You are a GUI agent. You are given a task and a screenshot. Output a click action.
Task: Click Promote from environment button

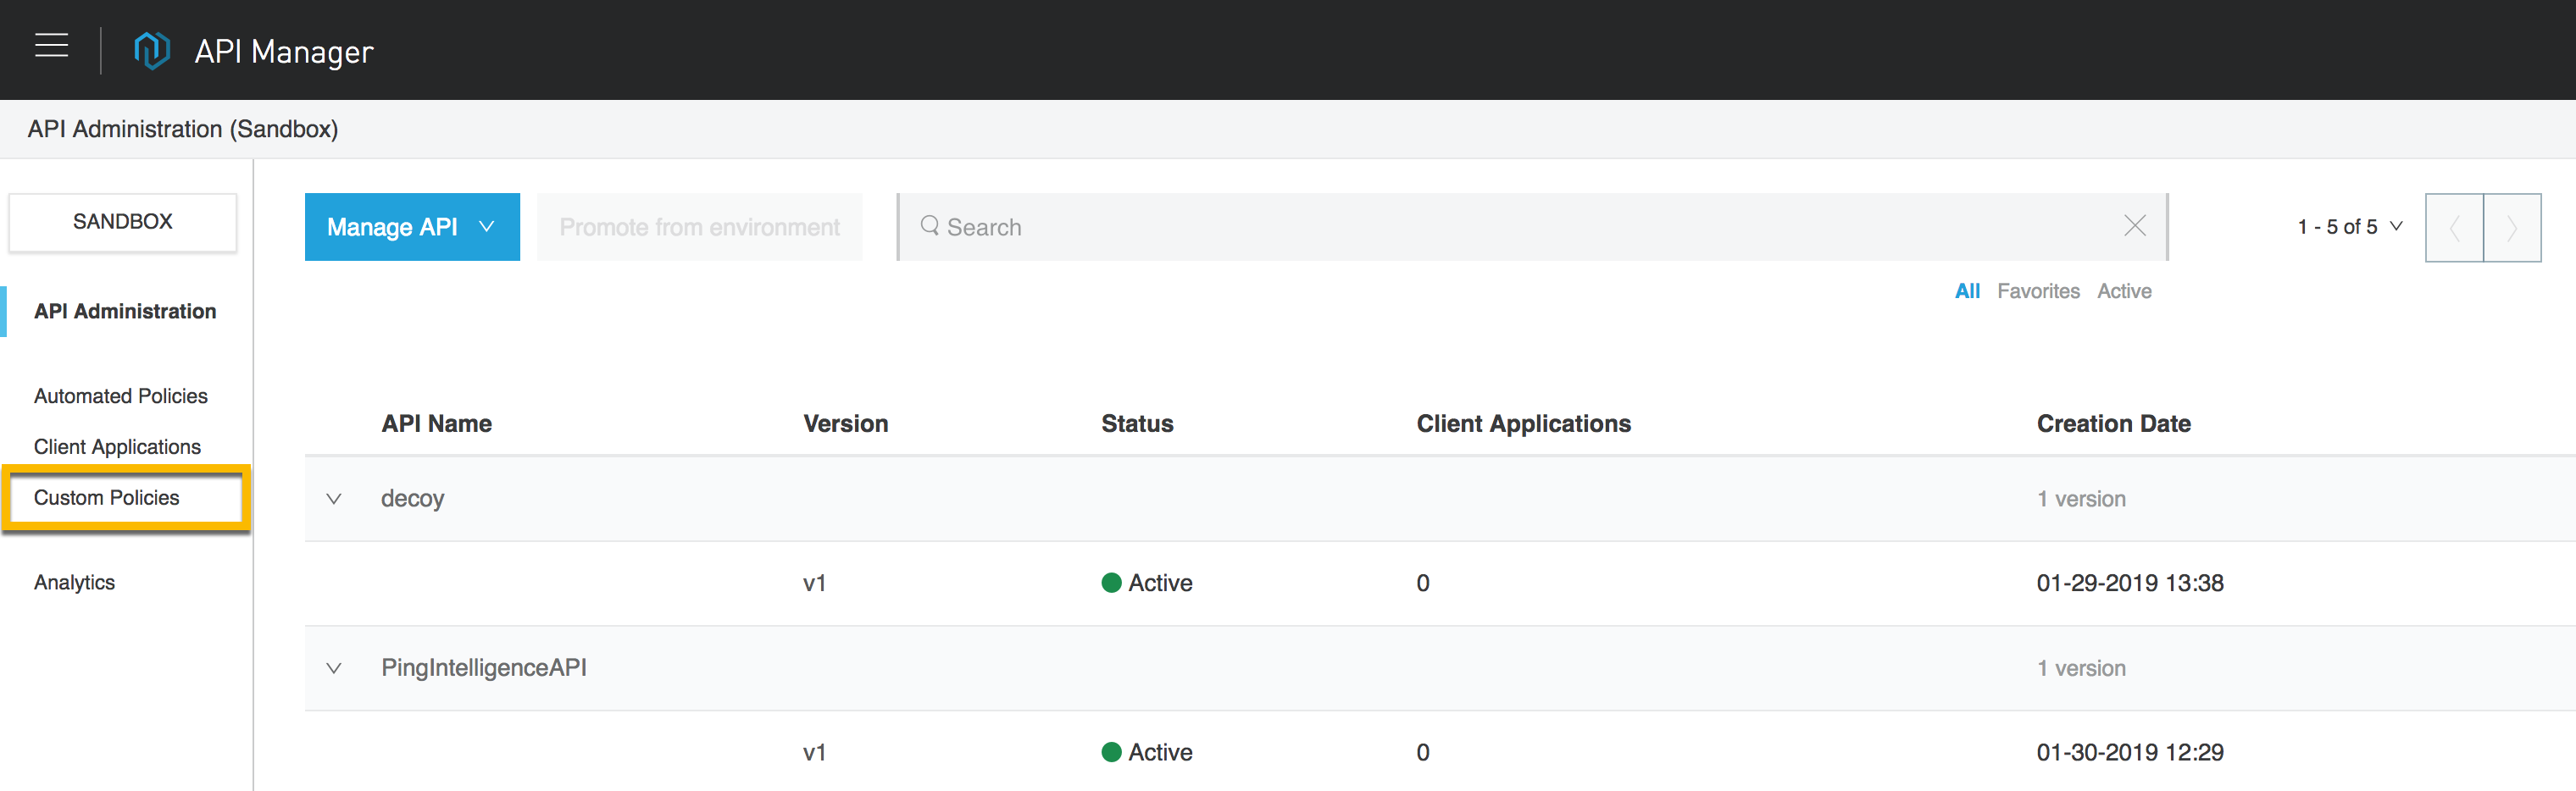click(699, 227)
